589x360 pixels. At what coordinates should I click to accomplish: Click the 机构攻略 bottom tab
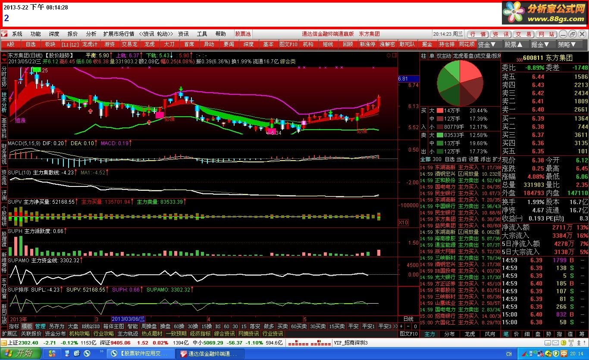point(80,333)
